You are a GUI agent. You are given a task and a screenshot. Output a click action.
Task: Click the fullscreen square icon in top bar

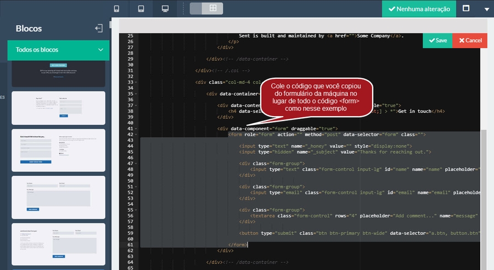[466, 9]
